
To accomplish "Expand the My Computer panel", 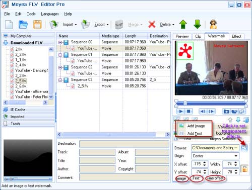I will pyautogui.click(x=29, y=36).
